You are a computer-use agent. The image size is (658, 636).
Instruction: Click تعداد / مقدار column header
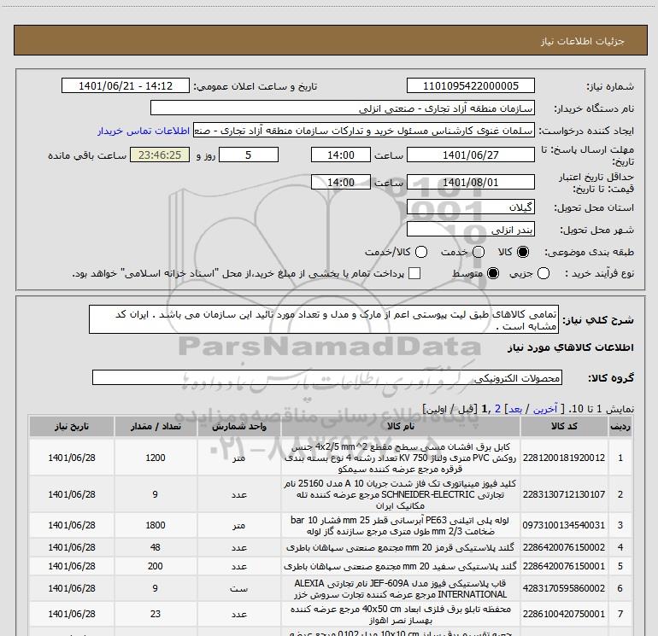[x=156, y=426]
